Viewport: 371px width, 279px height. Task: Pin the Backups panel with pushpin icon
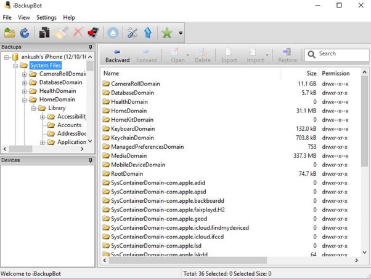(x=91, y=47)
